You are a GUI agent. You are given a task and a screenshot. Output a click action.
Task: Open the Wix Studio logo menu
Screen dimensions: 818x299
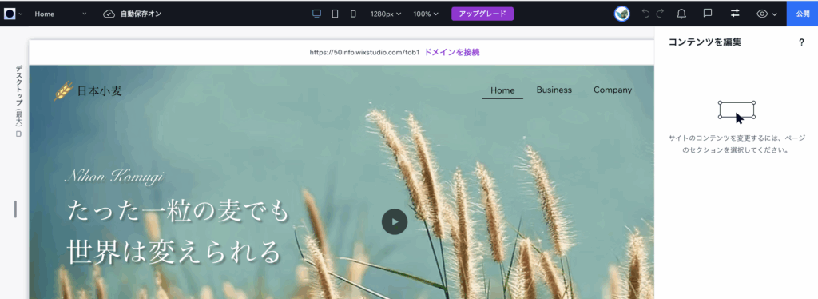click(13, 14)
